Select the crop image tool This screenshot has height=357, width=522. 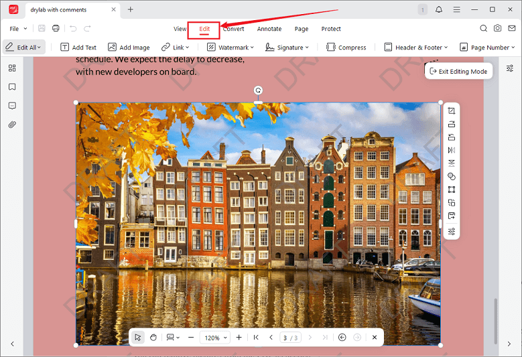click(x=452, y=111)
